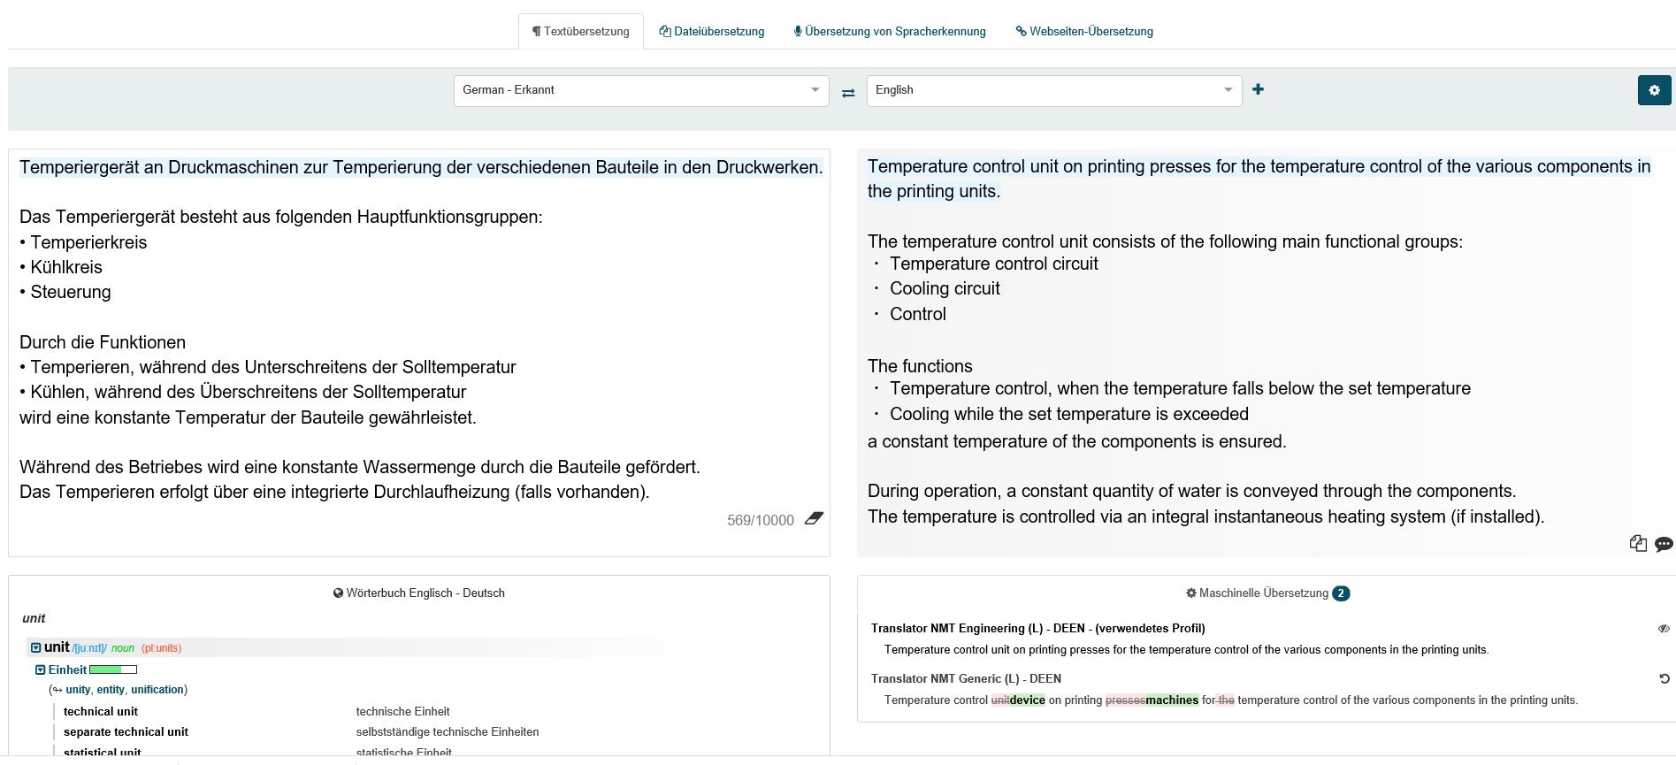Open the Webseiten-Übersetzung tab
The height and width of the screenshot is (765, 1676).
1084,32
